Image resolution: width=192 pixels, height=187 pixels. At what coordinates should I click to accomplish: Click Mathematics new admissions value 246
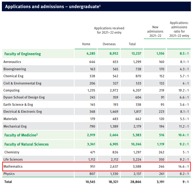pyautogui.click(x=161, y=167)
